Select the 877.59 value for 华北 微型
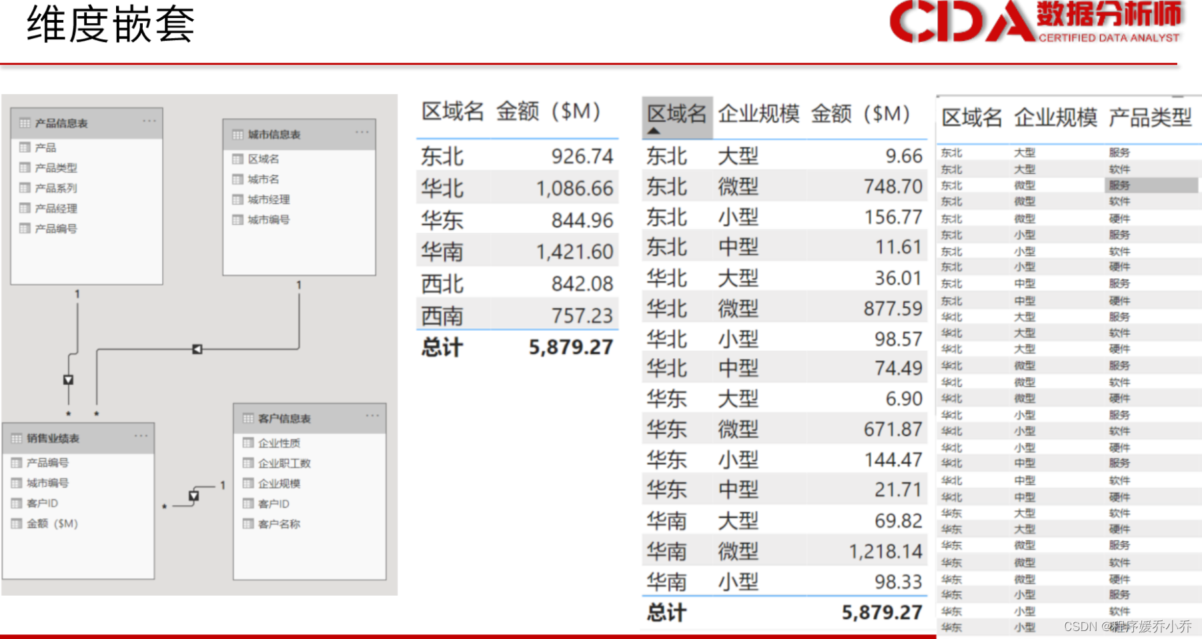This screenshot has height=639, width=1202. pos(893,308)
